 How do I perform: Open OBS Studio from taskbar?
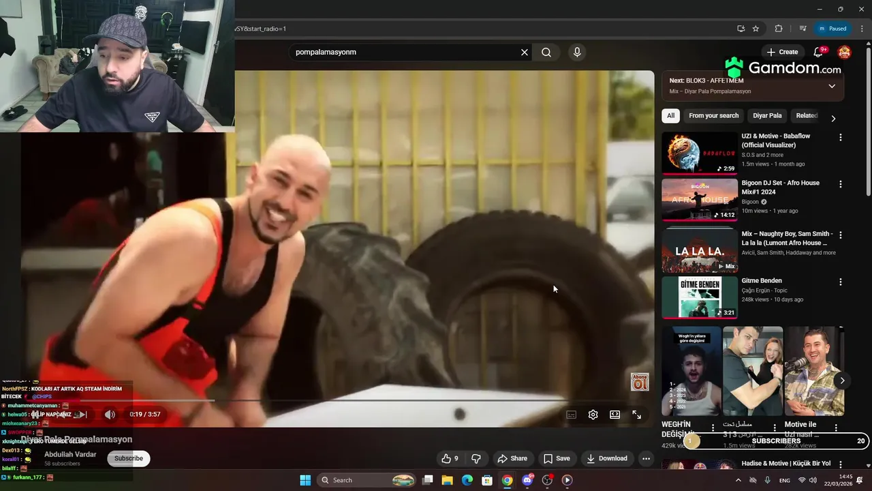pyautogui.click(x=547, y=480)
